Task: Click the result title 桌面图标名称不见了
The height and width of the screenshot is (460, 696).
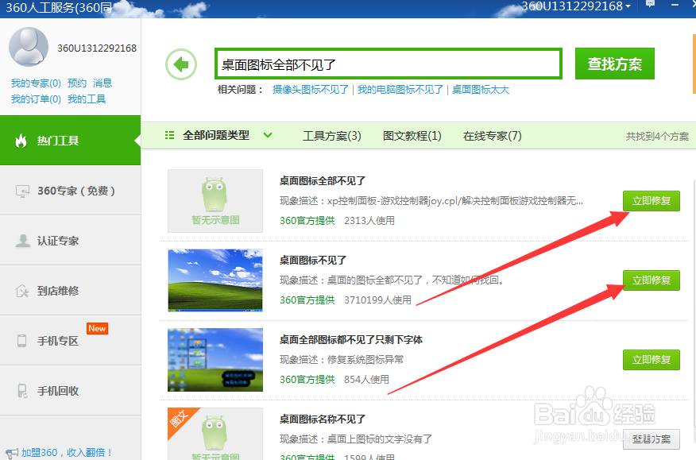Action: [x=323, y=419]
